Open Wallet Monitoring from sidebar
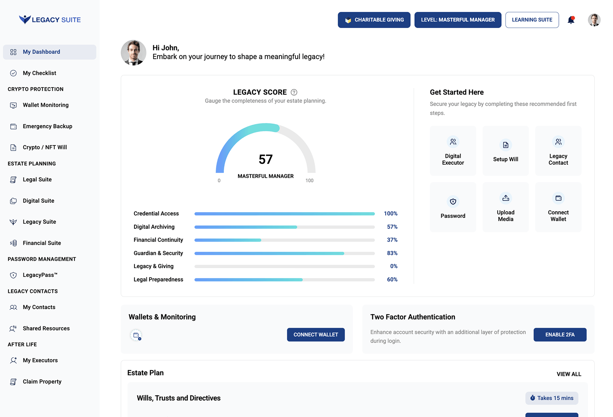Viewport: 613px width, 417px height. [45, 105]
